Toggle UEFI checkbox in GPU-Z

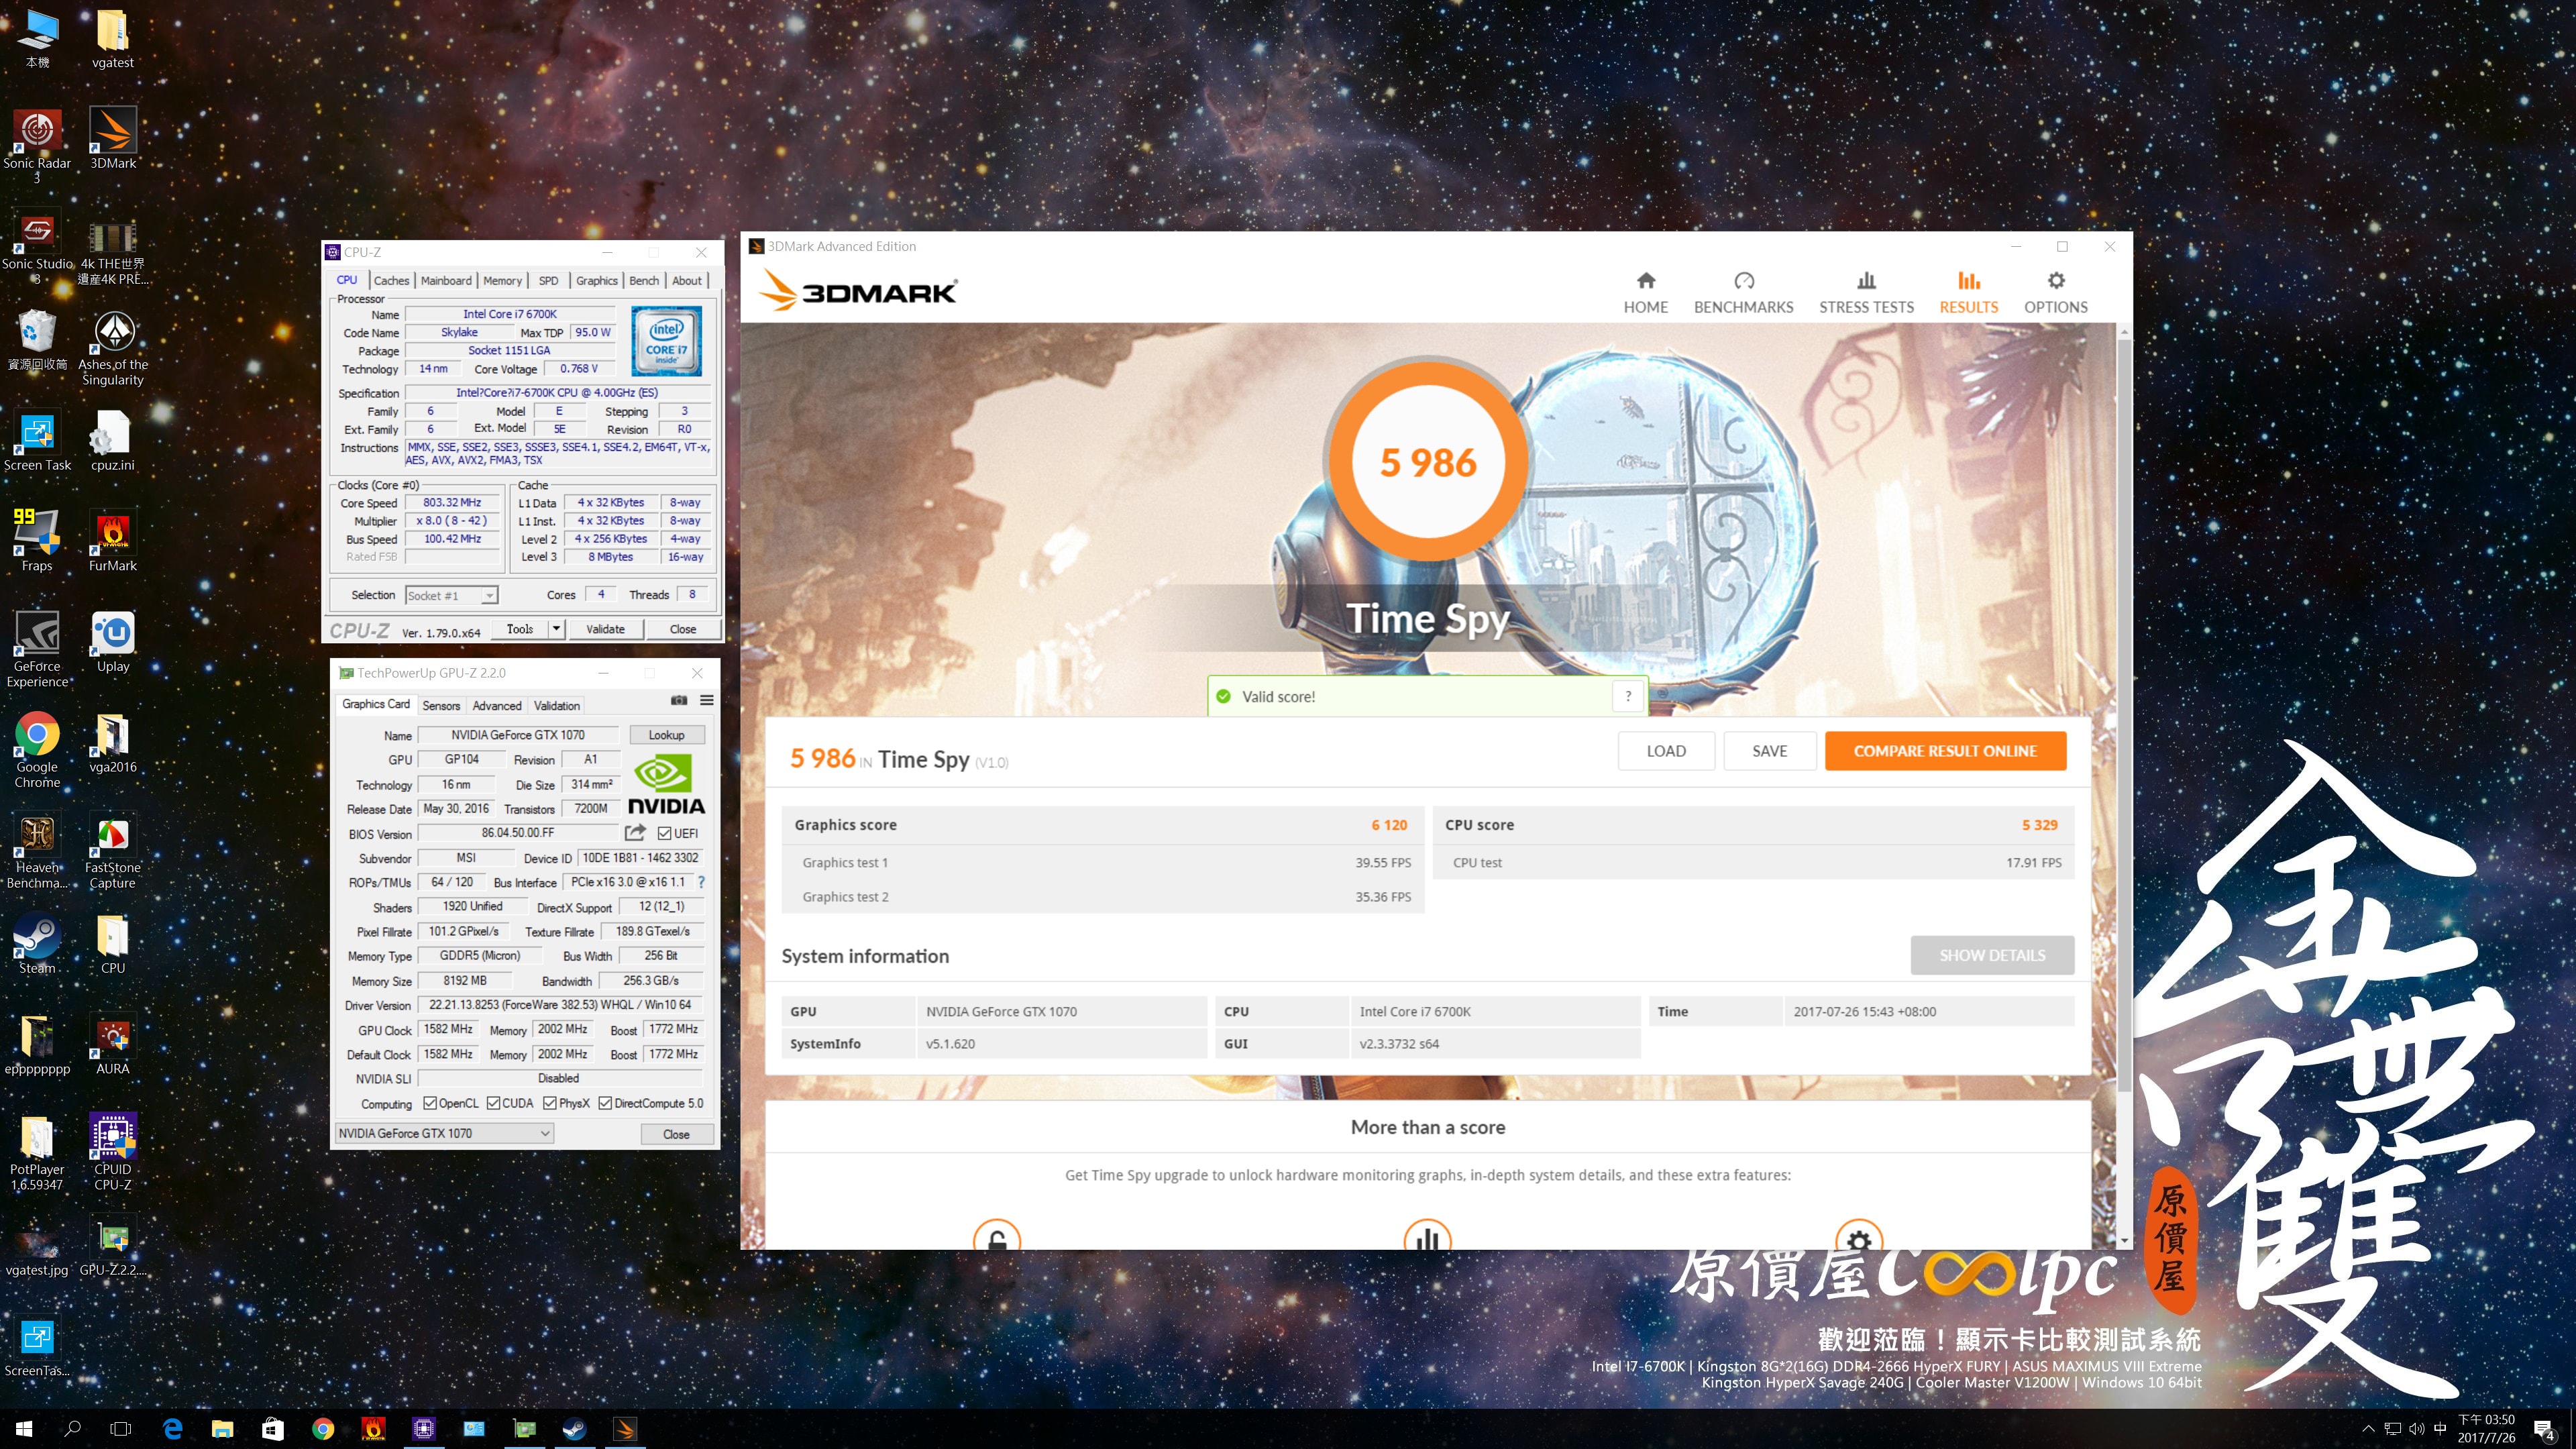point(664,833)
